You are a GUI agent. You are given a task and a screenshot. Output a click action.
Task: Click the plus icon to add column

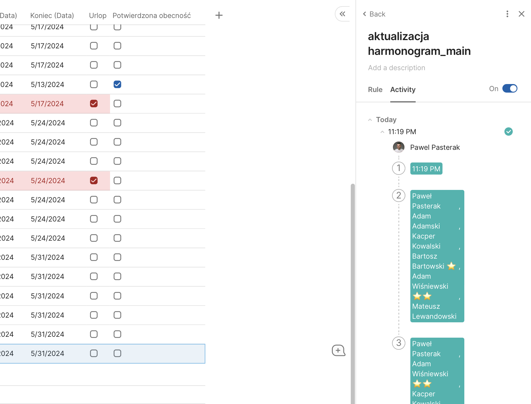coord(219,15)
